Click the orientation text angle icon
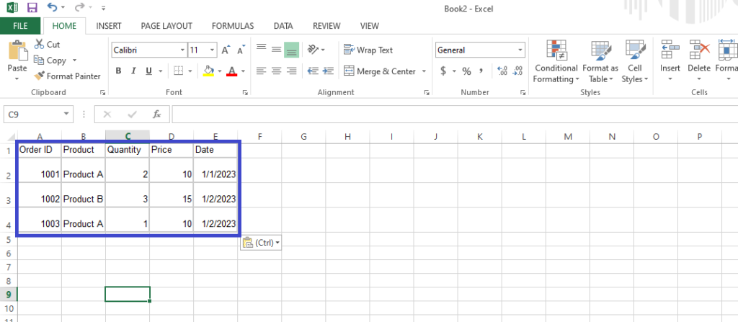Viewport: 738px width, 322px height. [313, 50]
